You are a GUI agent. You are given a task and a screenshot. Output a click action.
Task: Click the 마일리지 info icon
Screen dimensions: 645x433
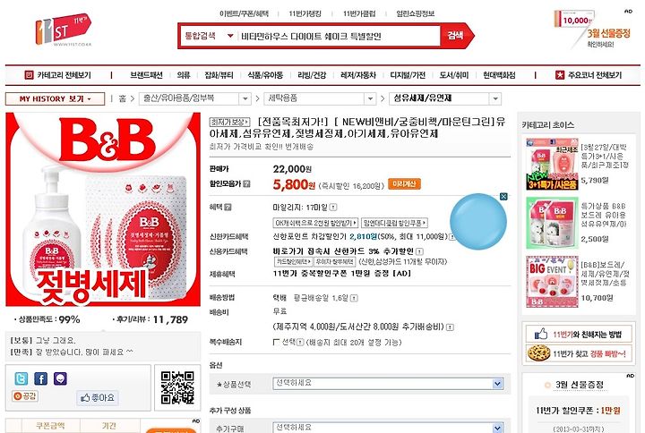tap(333, 208)
